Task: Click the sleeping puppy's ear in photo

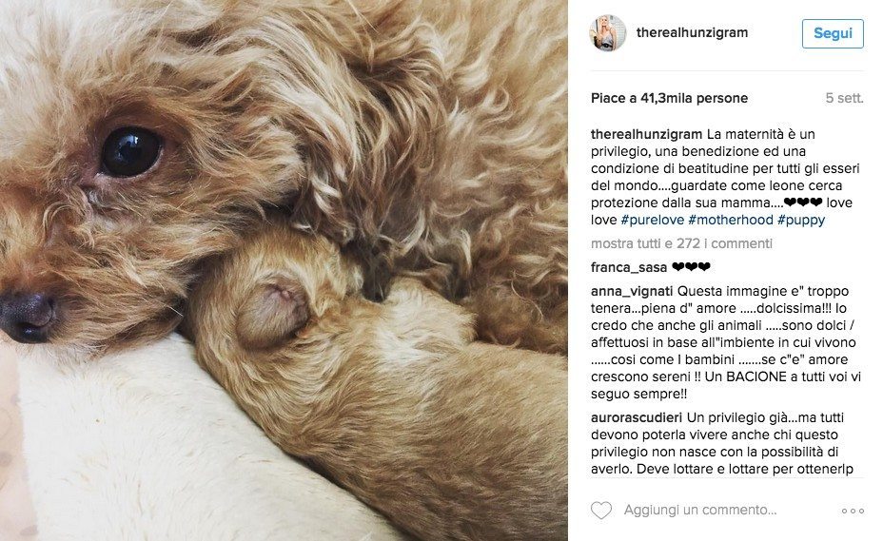Action: coord(273,311)
